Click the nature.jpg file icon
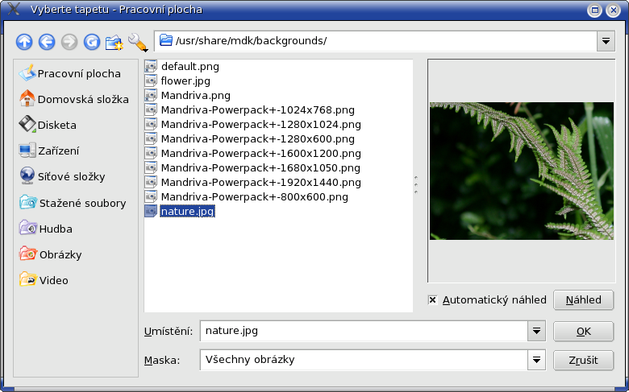Viewport: 629px width, 392px height. (x=151, y=211)
